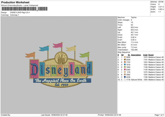Click the Height value 3.21 in
This screenshot has height=117, width=165.
(x=161, y=7)
